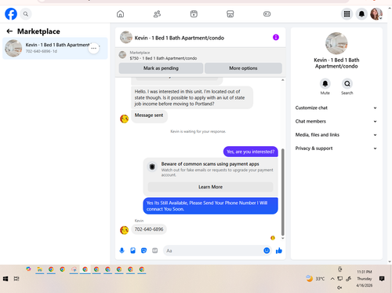Screen dimensions: 392x293
Task: Open the Video (Watch) icon in top navigation
Action: click(x=194, y=14)
